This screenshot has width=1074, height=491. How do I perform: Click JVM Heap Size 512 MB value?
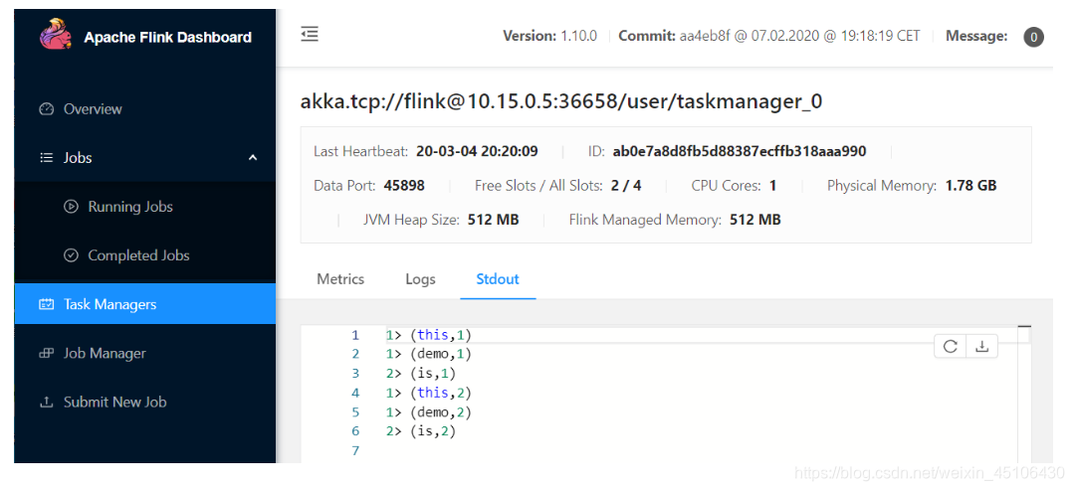tap(493, 220)
